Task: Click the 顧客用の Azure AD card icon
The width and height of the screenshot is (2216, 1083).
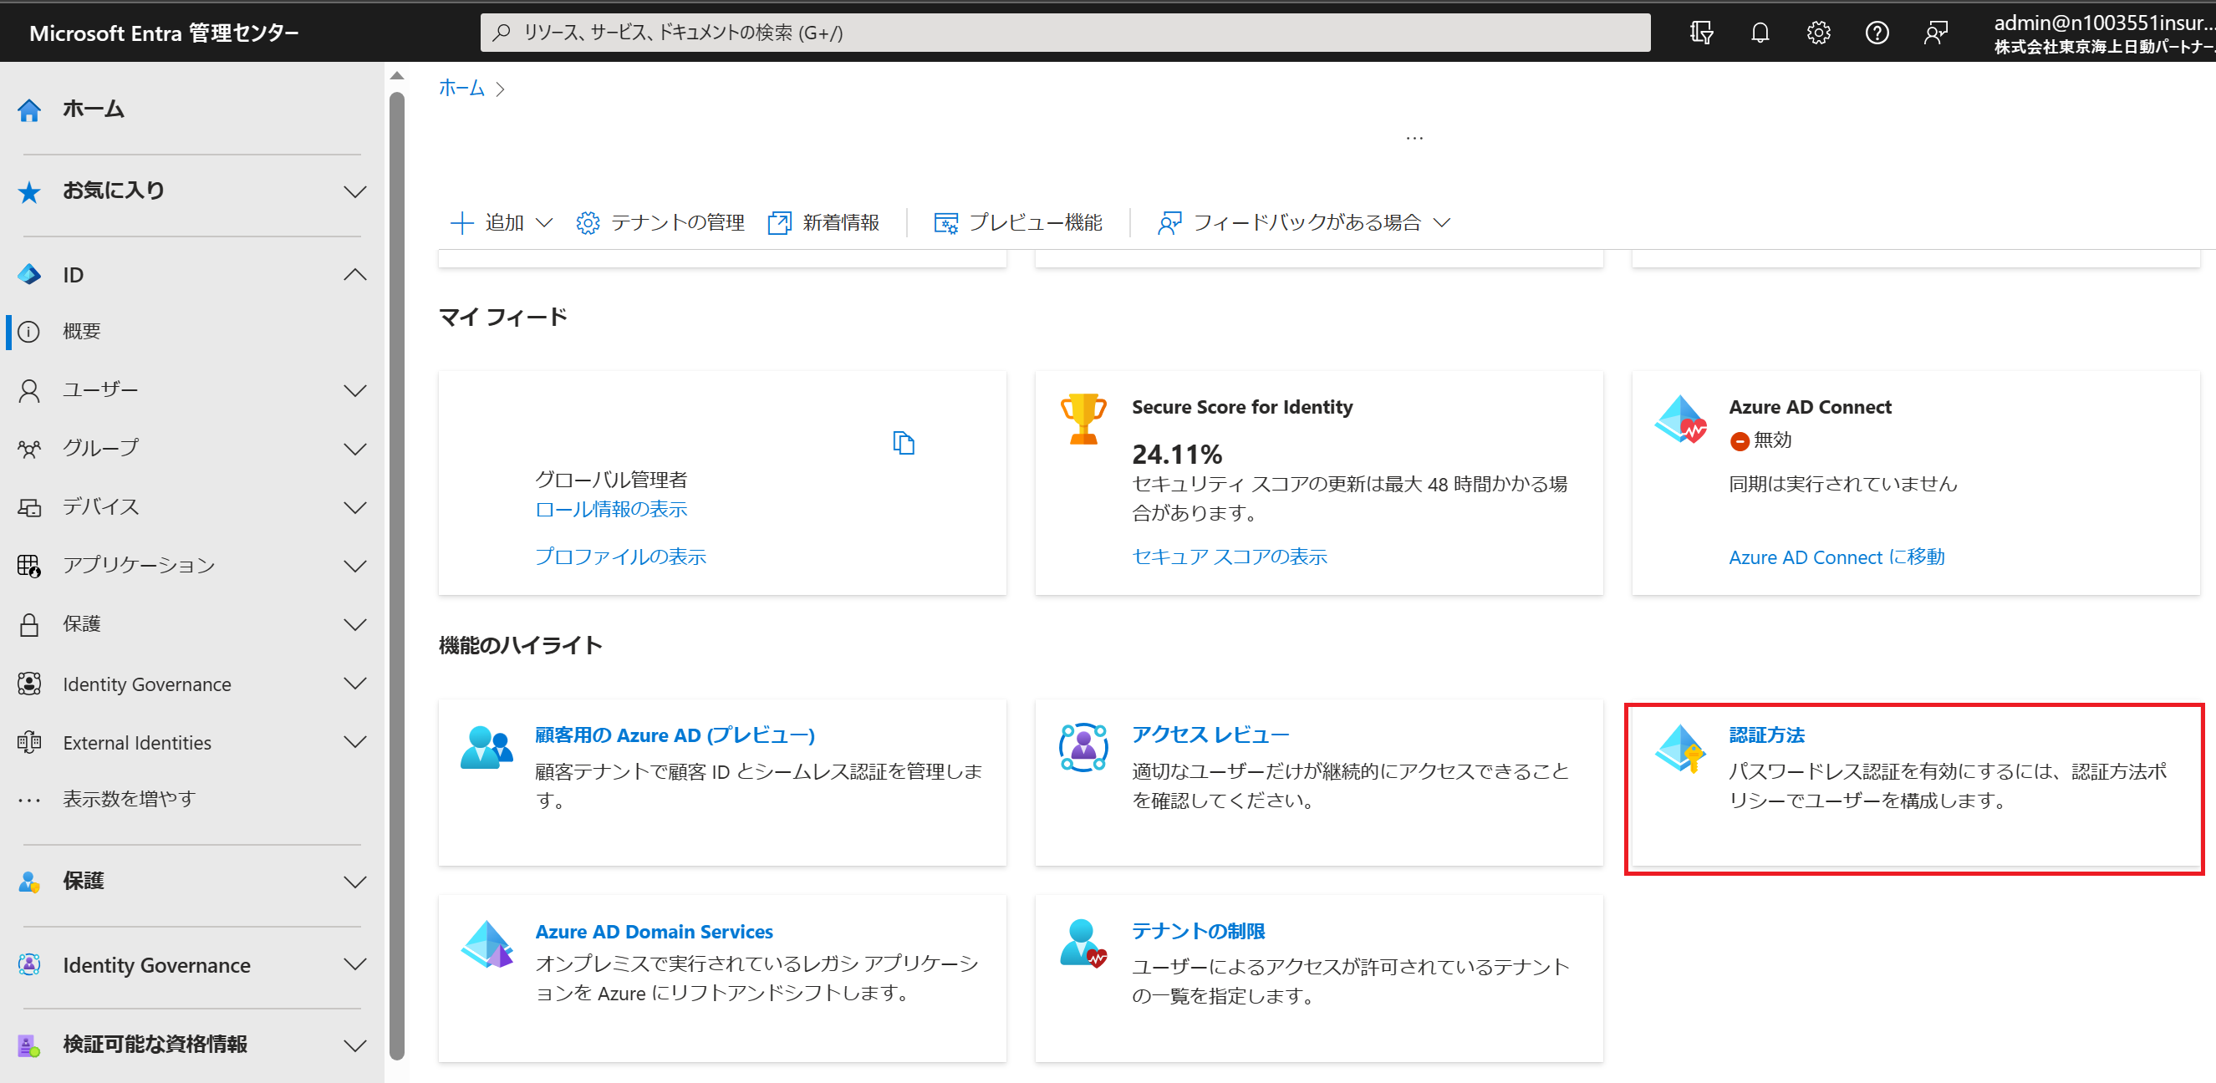Action: click(487, 747)
